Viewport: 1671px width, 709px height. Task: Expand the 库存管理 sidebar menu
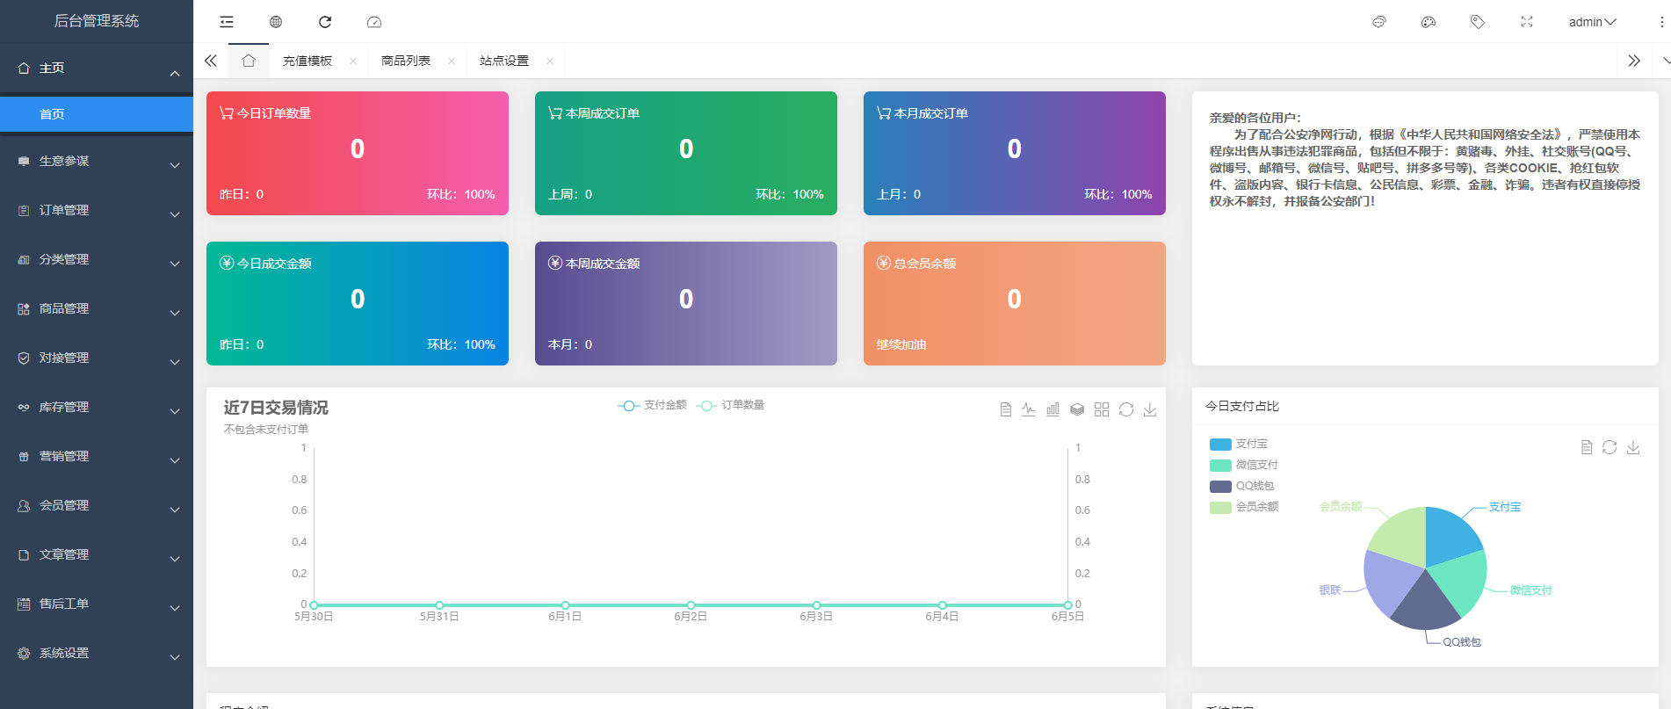click(97, 407)
